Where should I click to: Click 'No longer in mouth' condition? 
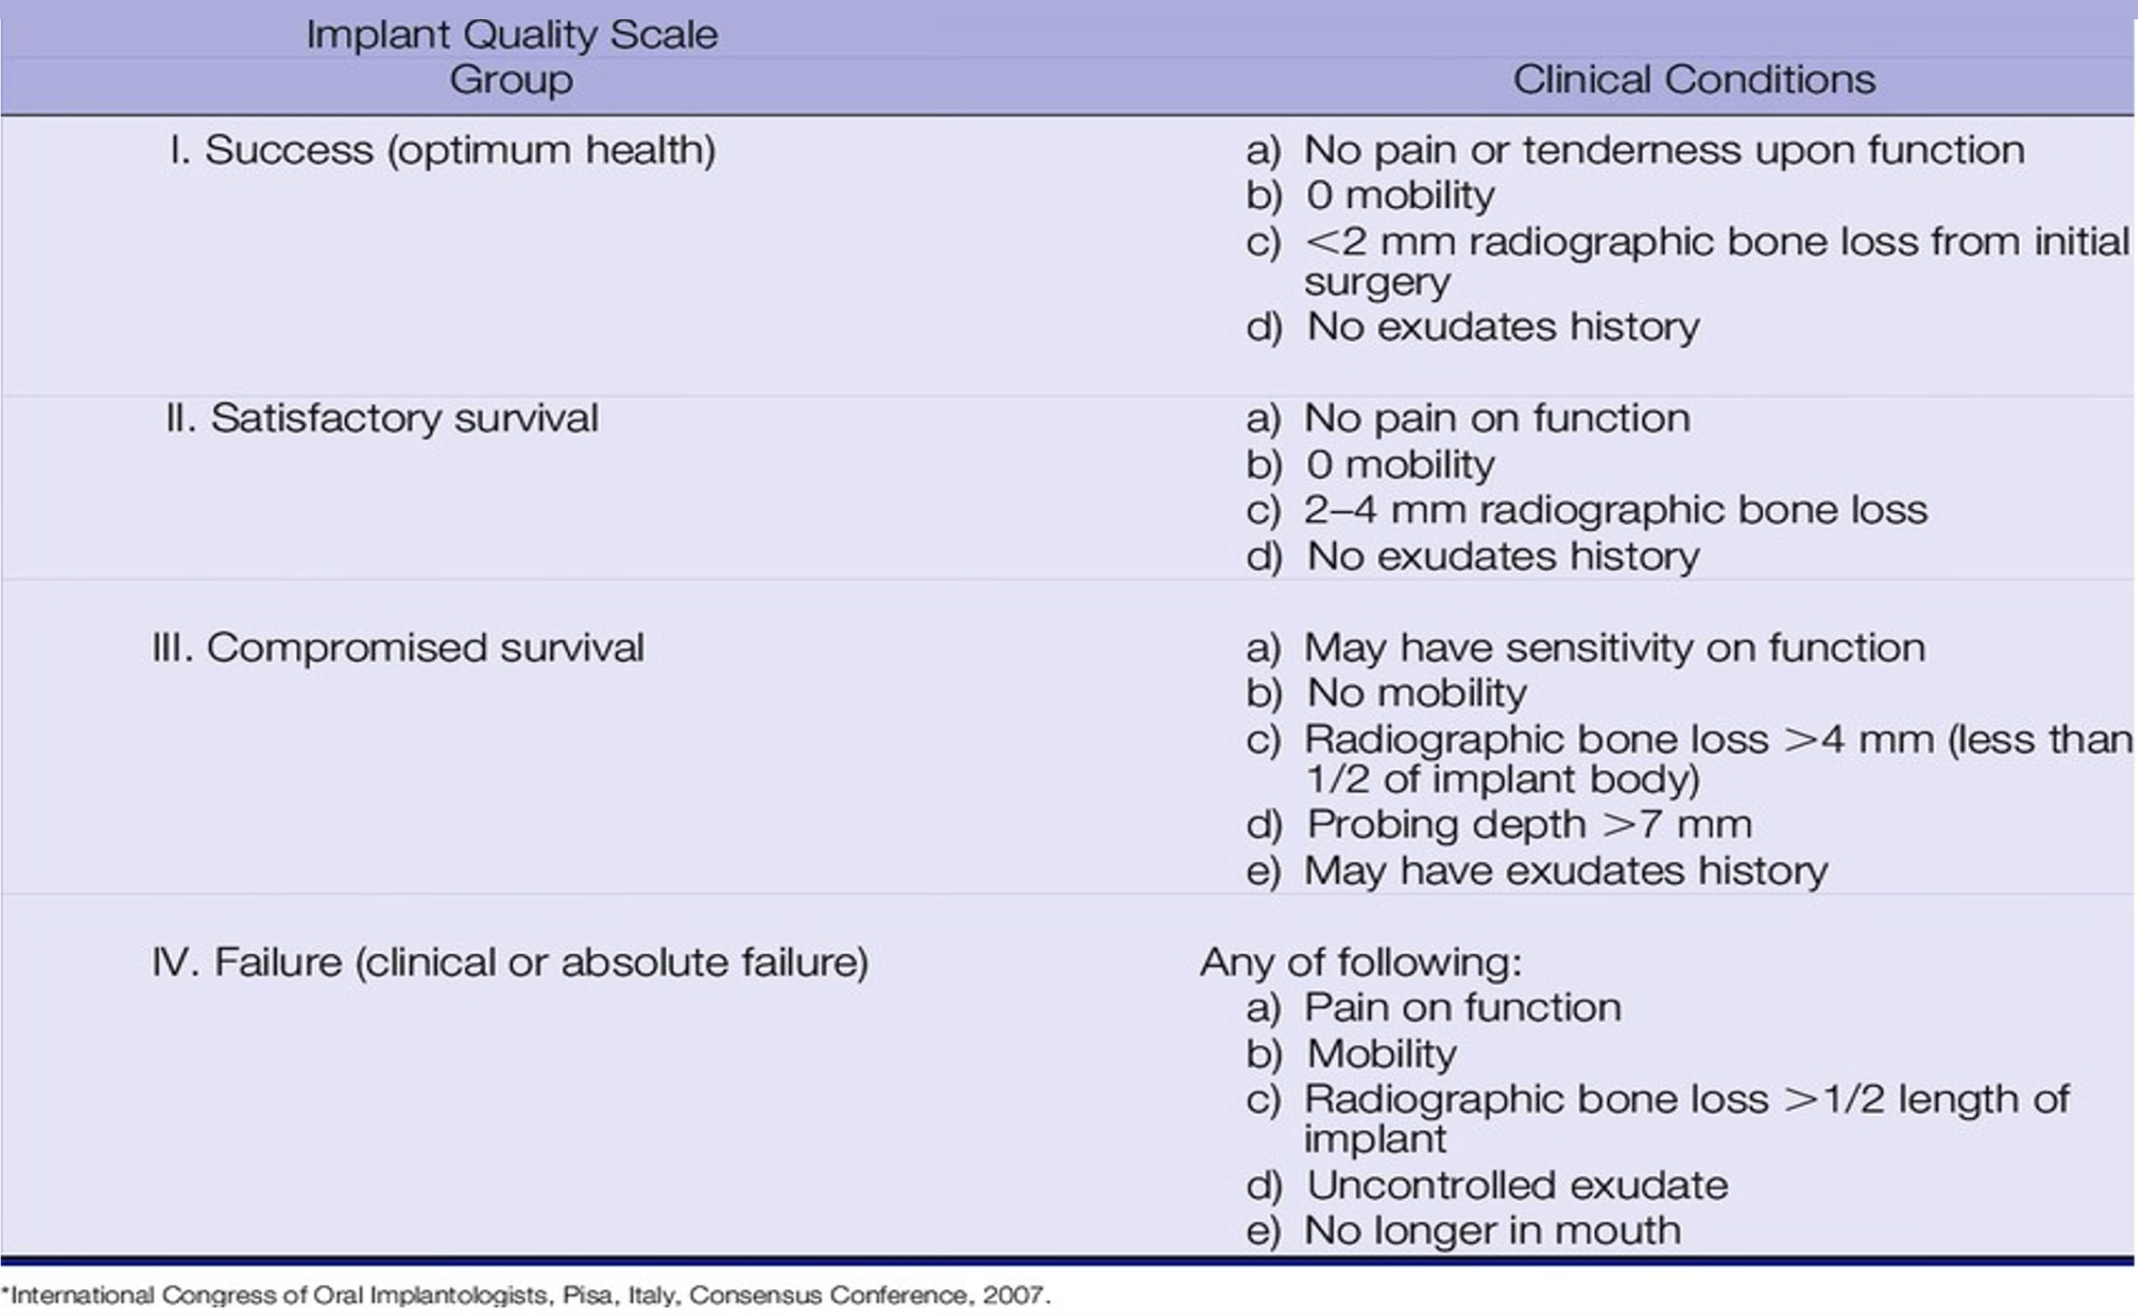(1491, 1231)
